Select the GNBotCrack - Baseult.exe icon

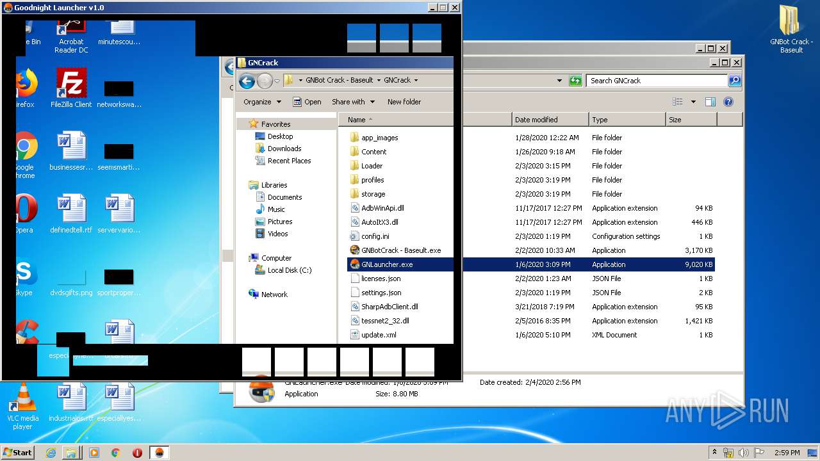pyautogui.click(x=355, y=250)
